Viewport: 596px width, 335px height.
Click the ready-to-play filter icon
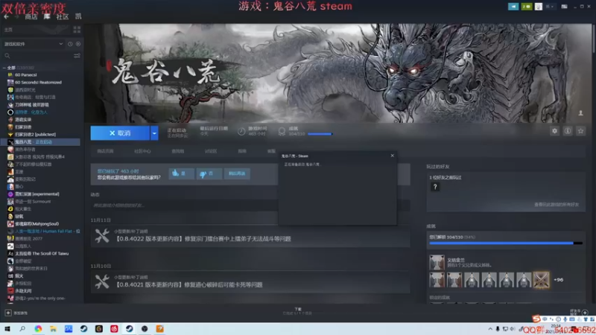point(78,44)
